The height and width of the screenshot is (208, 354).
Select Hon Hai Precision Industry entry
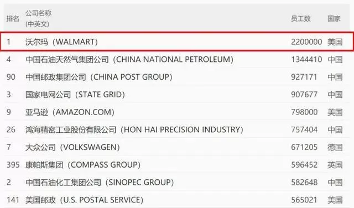click(134, 129)
